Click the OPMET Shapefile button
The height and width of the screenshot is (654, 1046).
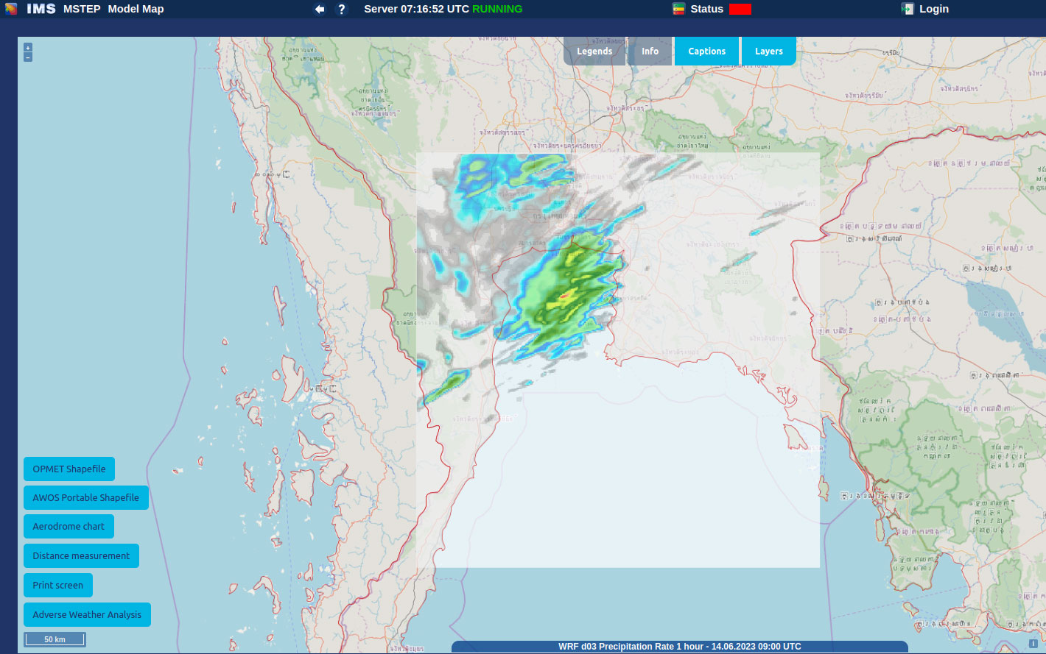69,469
